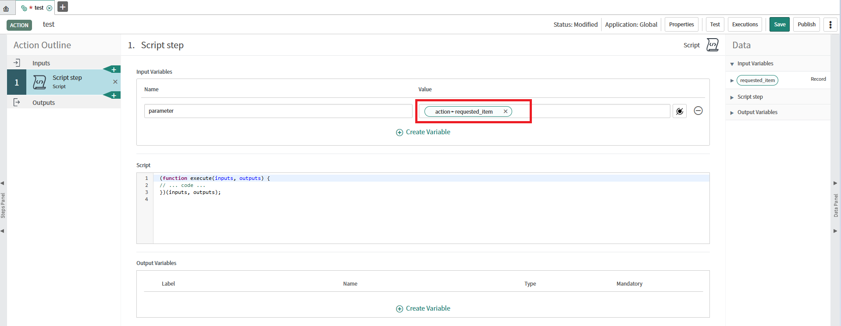Create a new input variable
The image size is (841, 326).
423,132
